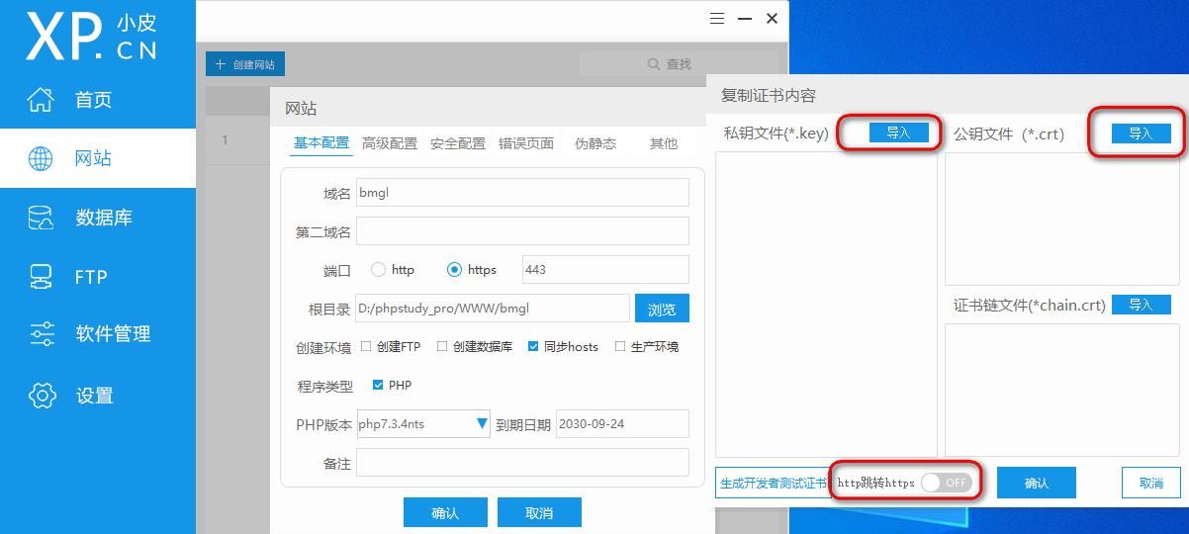Open the 数据库 sidebar section
The height and width of the screenshot is (534, 1189).
[x=98, y=218]
